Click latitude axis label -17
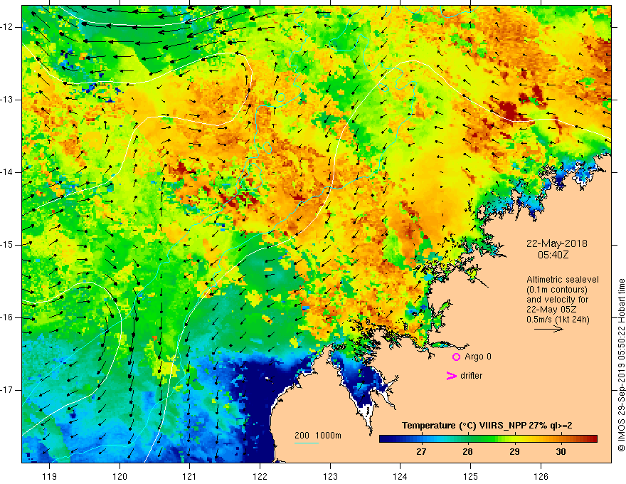 point(7,390)
